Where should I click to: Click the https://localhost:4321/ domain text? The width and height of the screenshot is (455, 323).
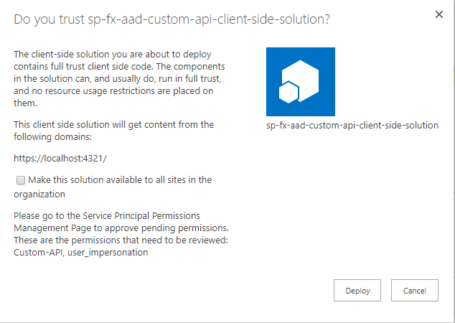(x=60, y=159)
